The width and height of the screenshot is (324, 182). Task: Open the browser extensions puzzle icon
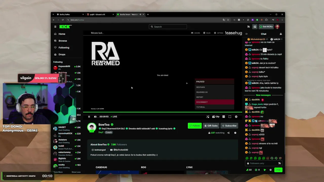(266, 20)
